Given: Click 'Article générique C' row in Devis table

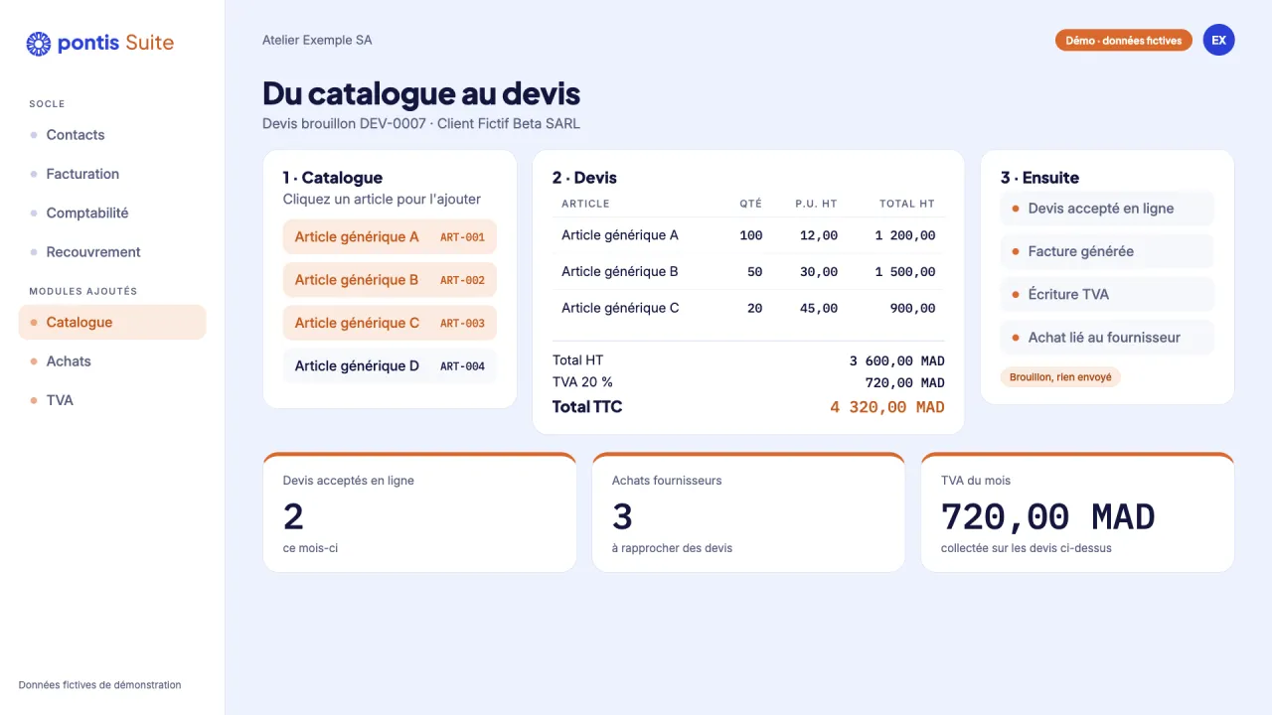Looking at the screenshot, I should pyautogui.click(x=748, y=308).
